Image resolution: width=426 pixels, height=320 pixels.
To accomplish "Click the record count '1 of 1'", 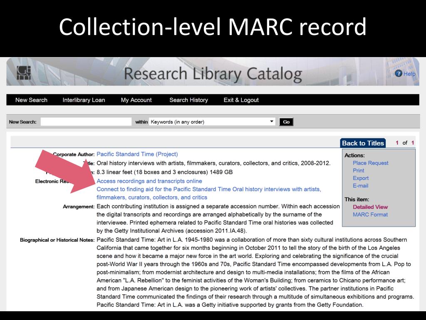I will pyautogui.click(x=405, y=143).
